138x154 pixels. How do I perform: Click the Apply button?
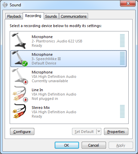121,145
